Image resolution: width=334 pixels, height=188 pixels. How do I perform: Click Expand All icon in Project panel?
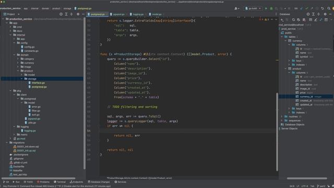66,14
